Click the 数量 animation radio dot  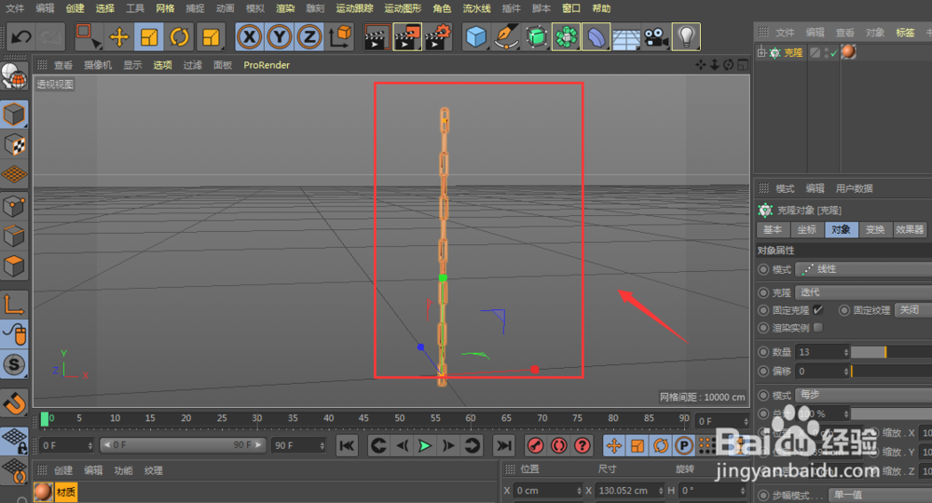point(764,352)
